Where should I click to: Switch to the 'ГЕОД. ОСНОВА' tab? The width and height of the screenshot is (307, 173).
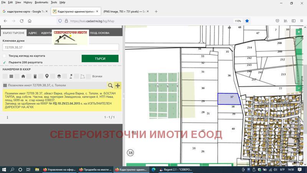99,33
